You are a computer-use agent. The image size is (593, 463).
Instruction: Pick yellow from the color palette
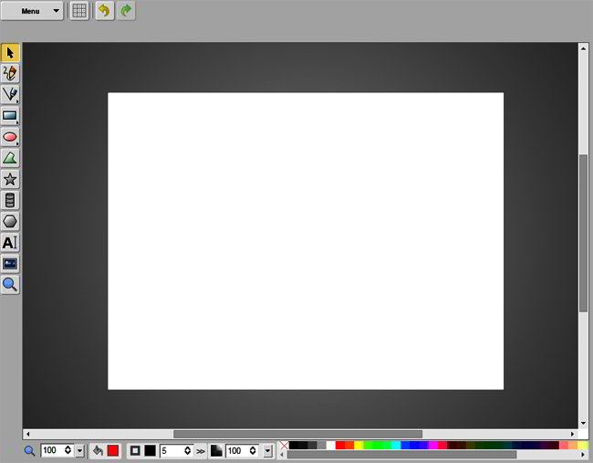click(x=359, y=446)
